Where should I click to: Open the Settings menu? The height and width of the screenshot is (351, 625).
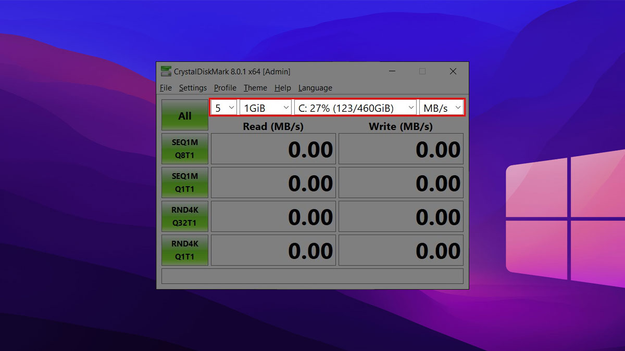(x=193, y=88)
